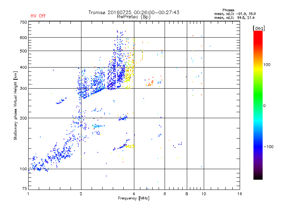Click the y-axis tick label '100'
The image size is (282, 211).
pyautogui.click(x=23, y=169)
